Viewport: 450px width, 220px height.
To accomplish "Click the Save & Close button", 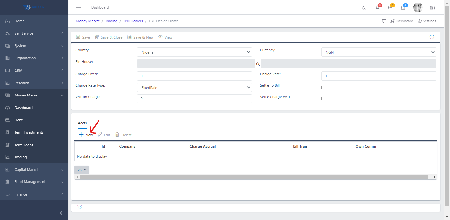I will 108,37.
